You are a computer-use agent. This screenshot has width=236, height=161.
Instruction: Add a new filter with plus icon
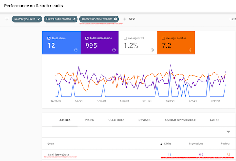[125, 19]
